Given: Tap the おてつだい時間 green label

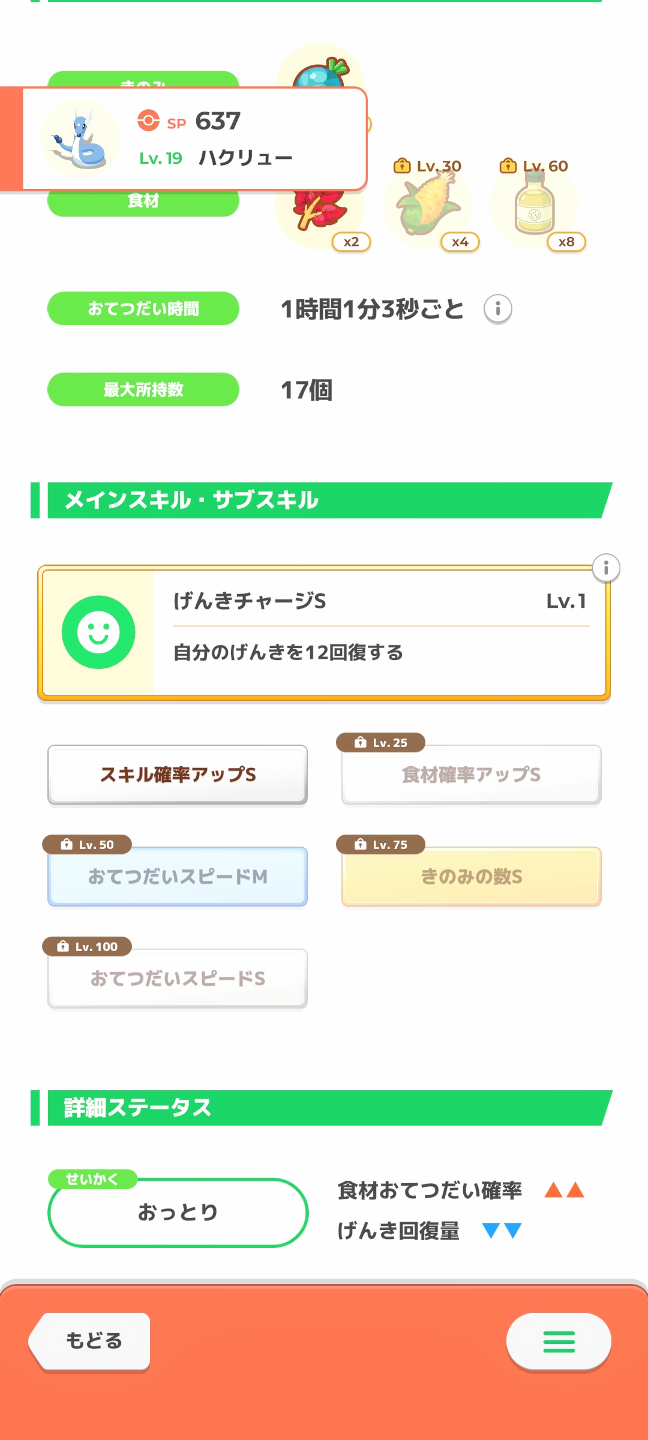Looking at the screenshot, I should tap(143, 308).
